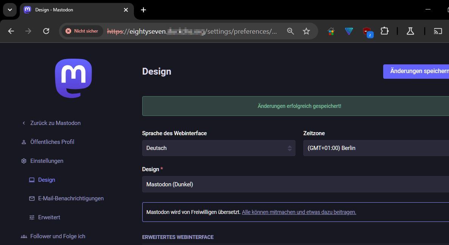Open E-Mail-Benachrichtigungen settings section

coord(71,198)
